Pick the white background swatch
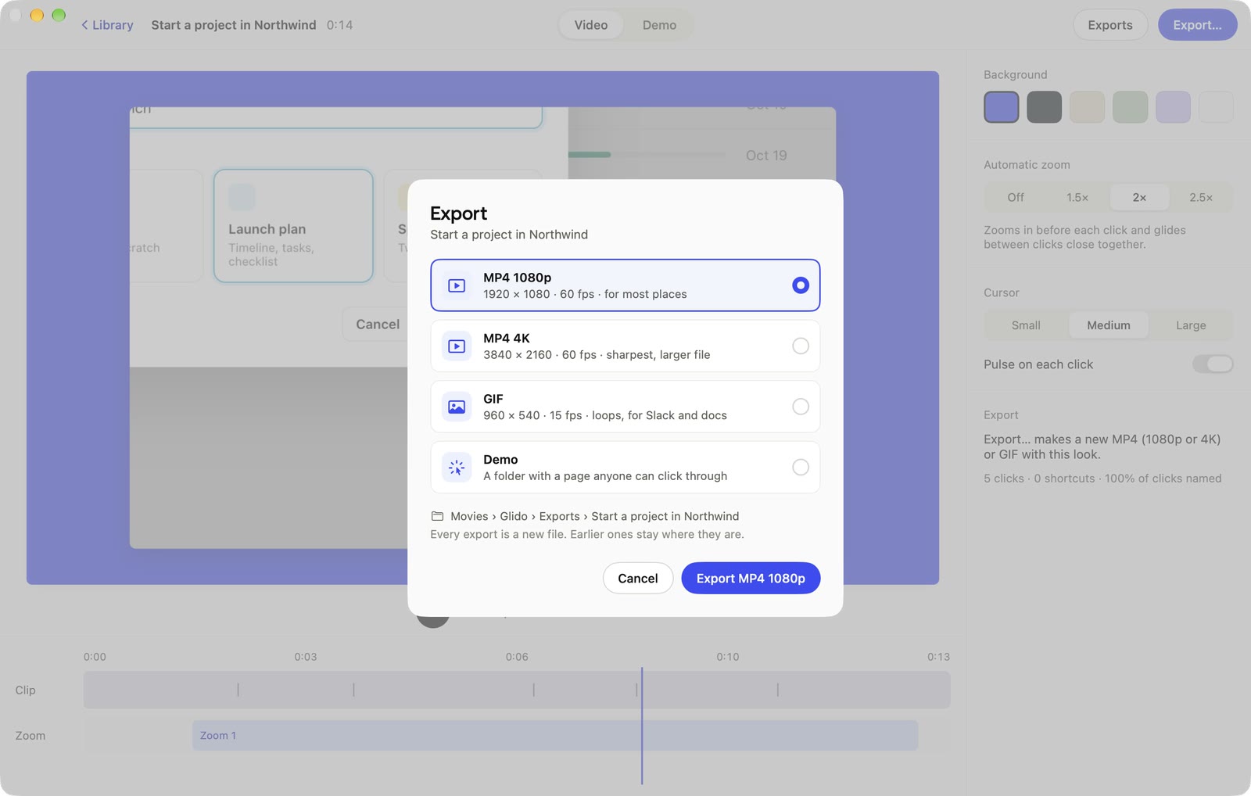1251x796 pixels. 1216,107
